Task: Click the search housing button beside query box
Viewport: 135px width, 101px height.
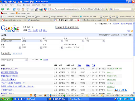Action: [61, 27]
